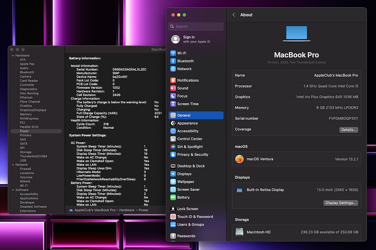Click the Version 13.2.1 text
Viewport: 376px width, 250px height.
(346, 159)
